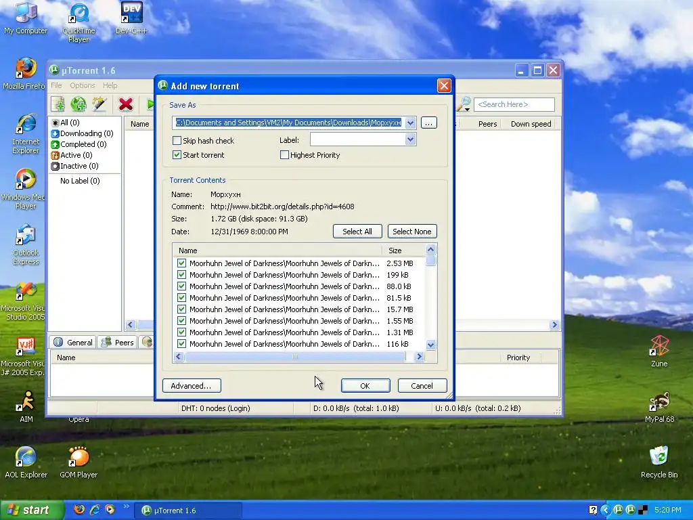Click Create New Torrent wand icon
This screenshot has width=693, height=520.
pos(99,104)
